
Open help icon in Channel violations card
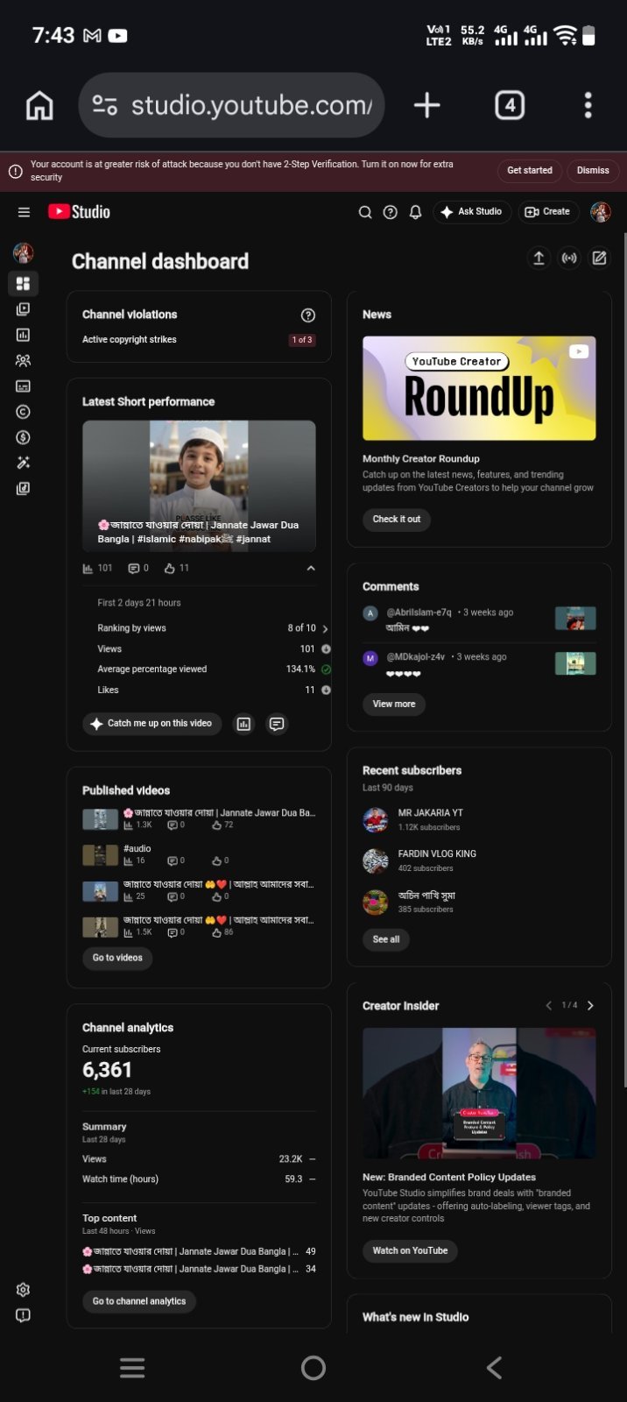point(308,315)
